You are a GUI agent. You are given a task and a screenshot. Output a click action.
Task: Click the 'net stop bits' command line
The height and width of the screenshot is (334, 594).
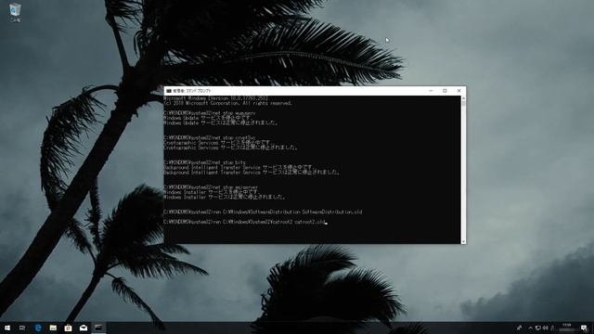point(204,162)
